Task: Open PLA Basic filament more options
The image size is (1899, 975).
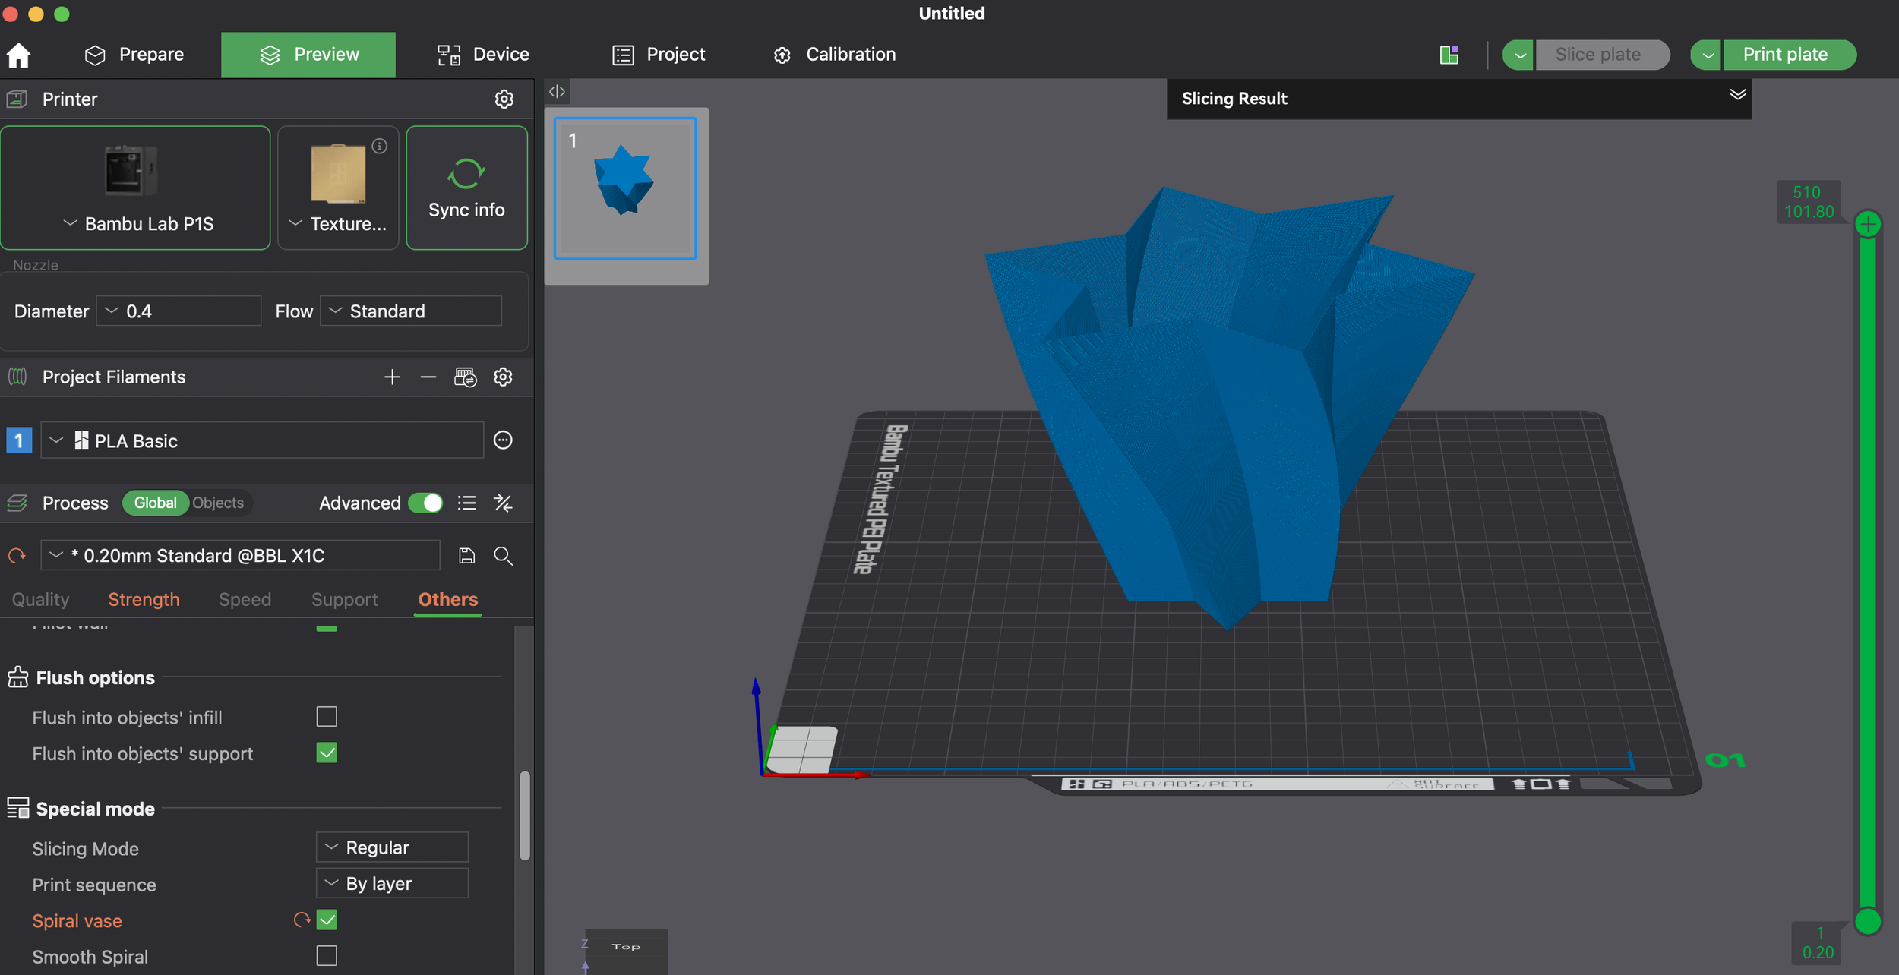Action: click(x=503, y=440)
